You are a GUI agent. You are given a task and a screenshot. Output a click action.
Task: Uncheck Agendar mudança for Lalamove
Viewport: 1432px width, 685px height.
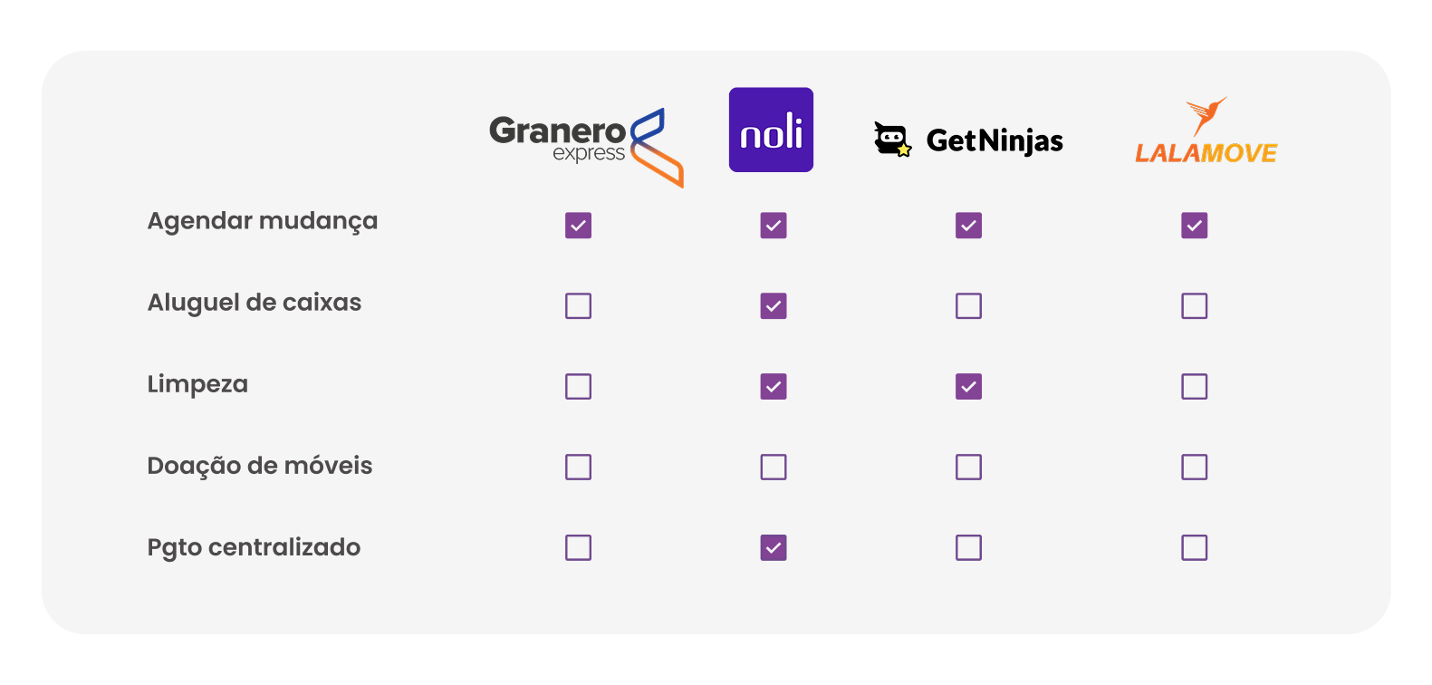[x=1194, y=226]
